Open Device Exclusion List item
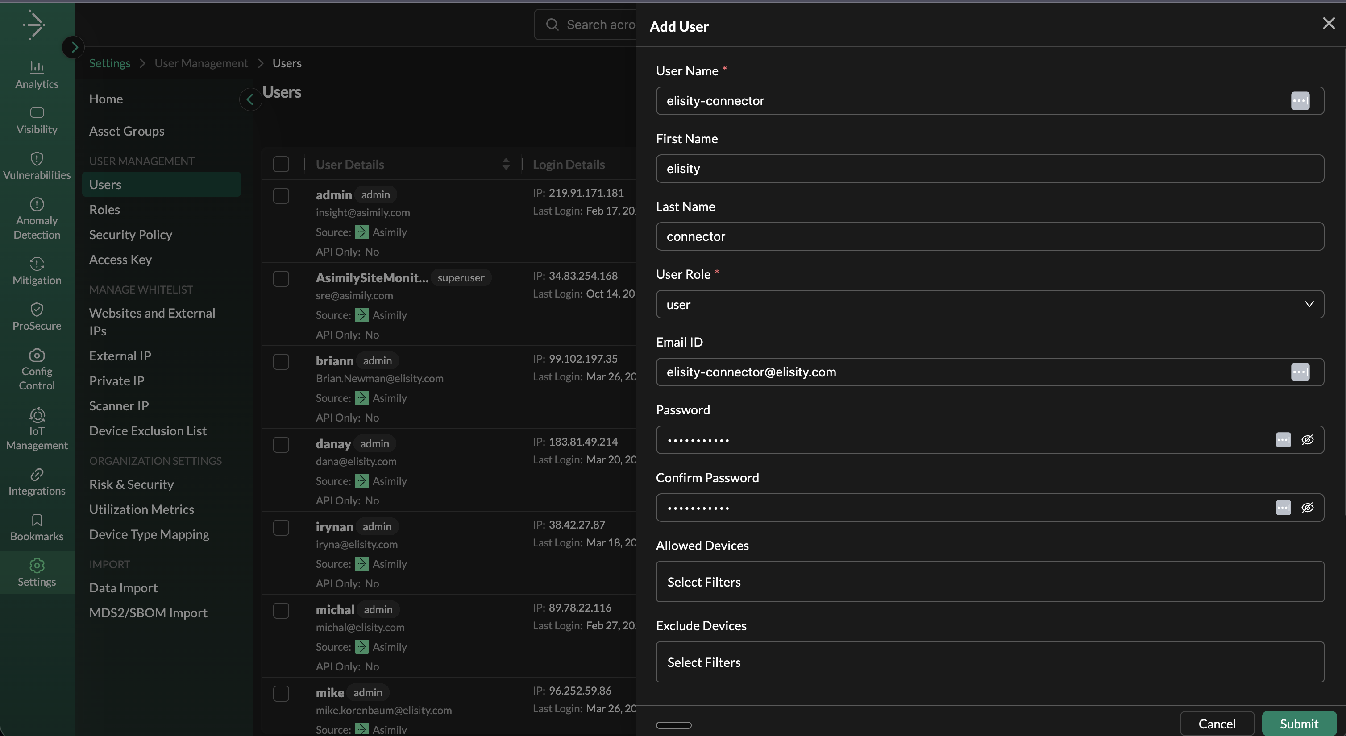This screenshot has width=1346, height=736. click(x=148, y=431)
